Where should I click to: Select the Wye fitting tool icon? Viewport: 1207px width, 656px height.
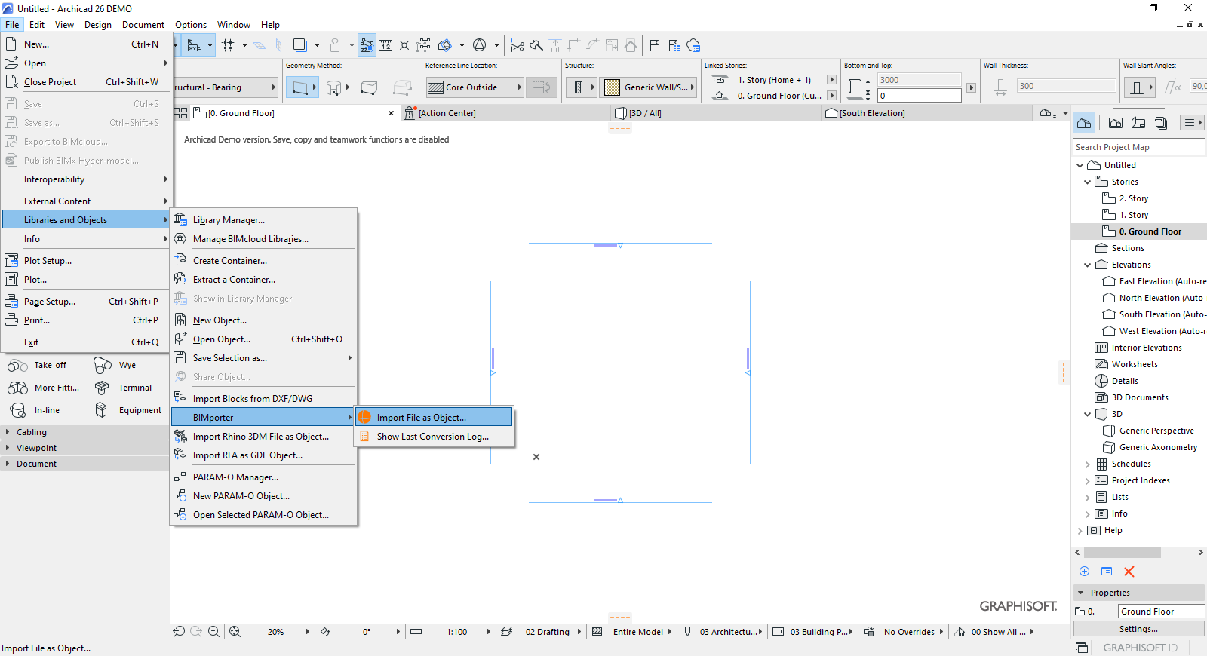point(103,366)
